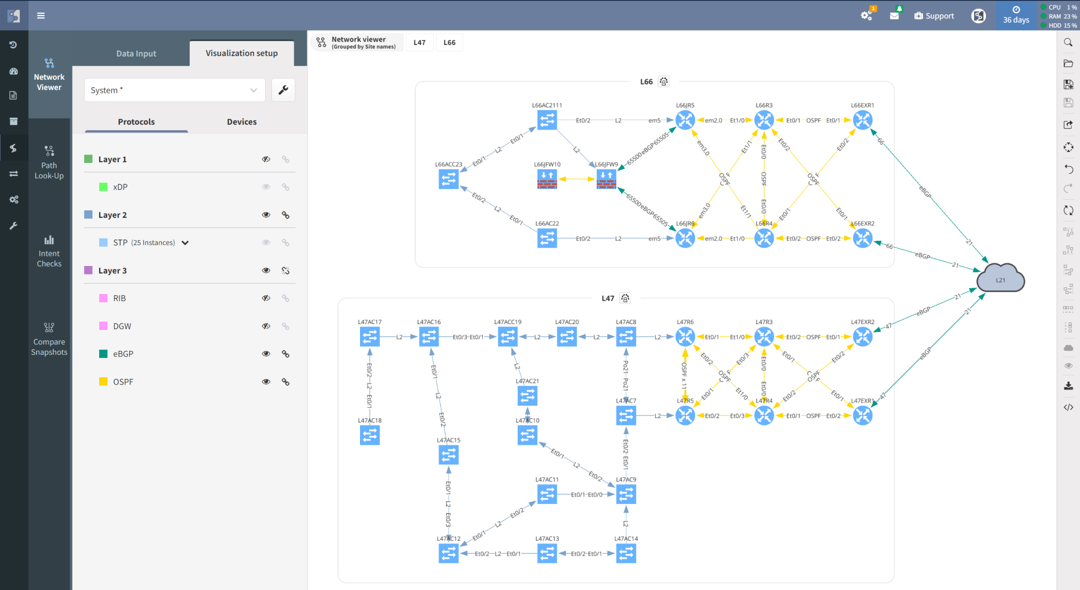The height and width of the screenshot is (590, 1080).
Task: Select the Intent Checks panel
Action: tap(49, 250)
